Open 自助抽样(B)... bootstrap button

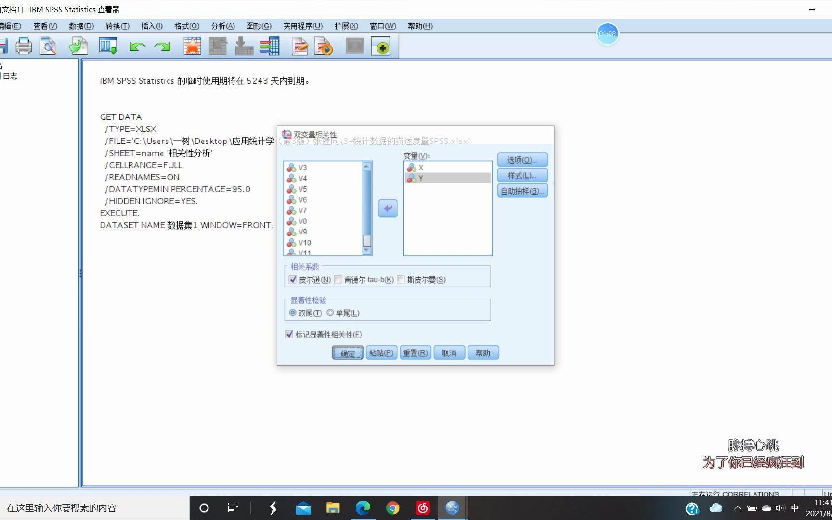[x=522, y=191]
